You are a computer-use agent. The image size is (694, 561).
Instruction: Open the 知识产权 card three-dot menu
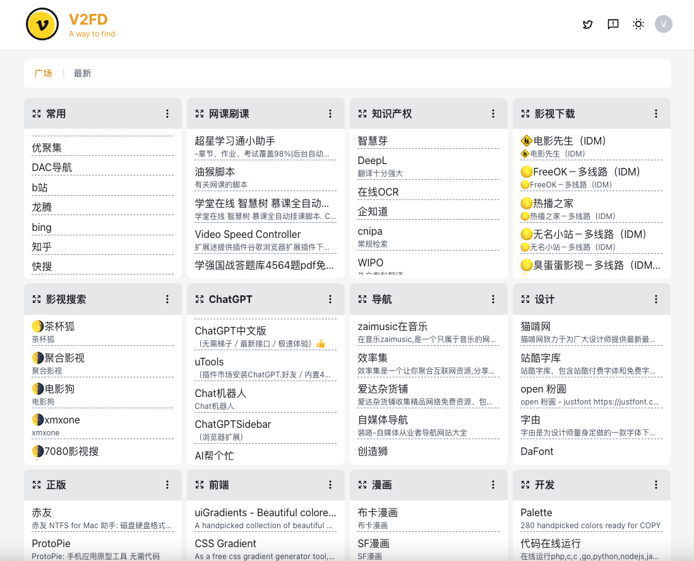click(x=493, y=114)
